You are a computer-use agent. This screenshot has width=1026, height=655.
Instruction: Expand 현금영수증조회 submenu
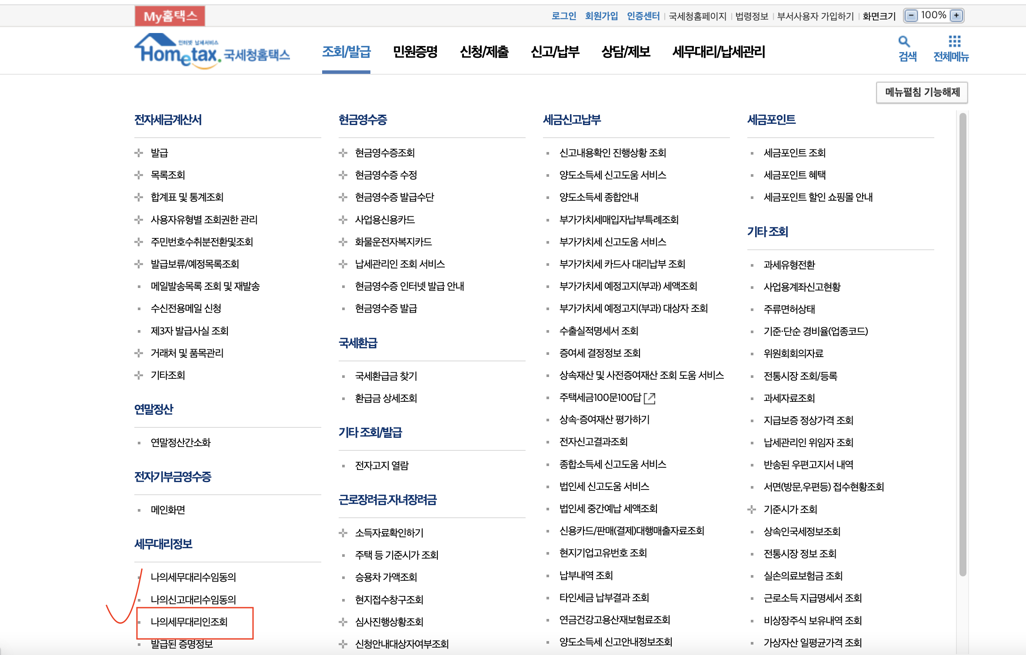(x=343, y=153)
